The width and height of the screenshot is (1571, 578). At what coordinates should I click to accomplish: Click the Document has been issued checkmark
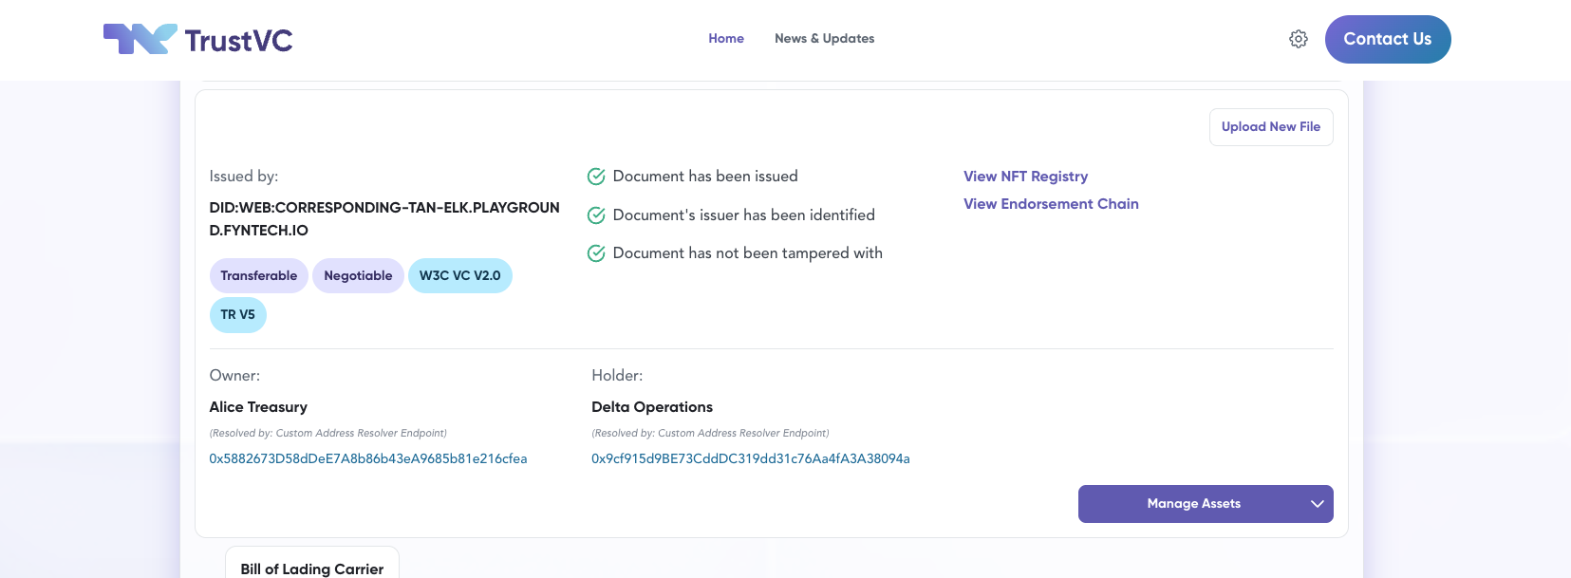pos(596,177)
